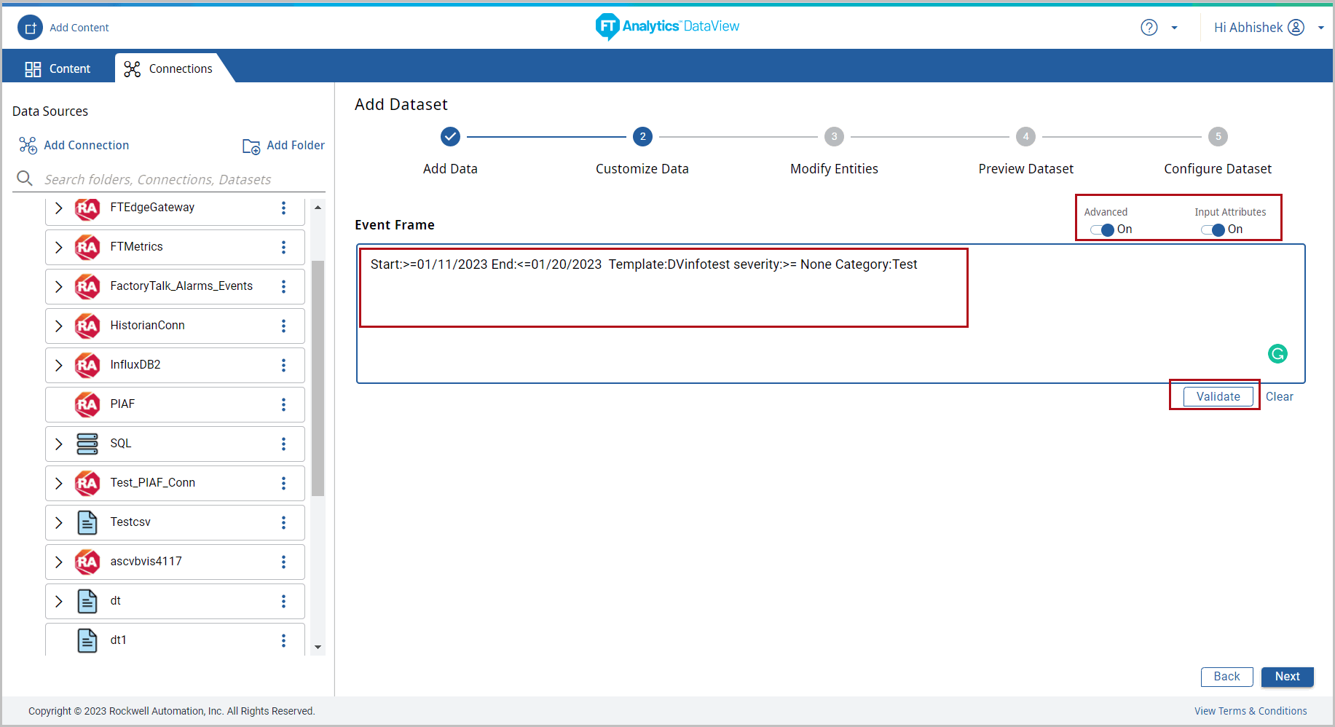The image size is (1335, 727).
Task: Expand the Testcsv item
Action: [59, 523]
